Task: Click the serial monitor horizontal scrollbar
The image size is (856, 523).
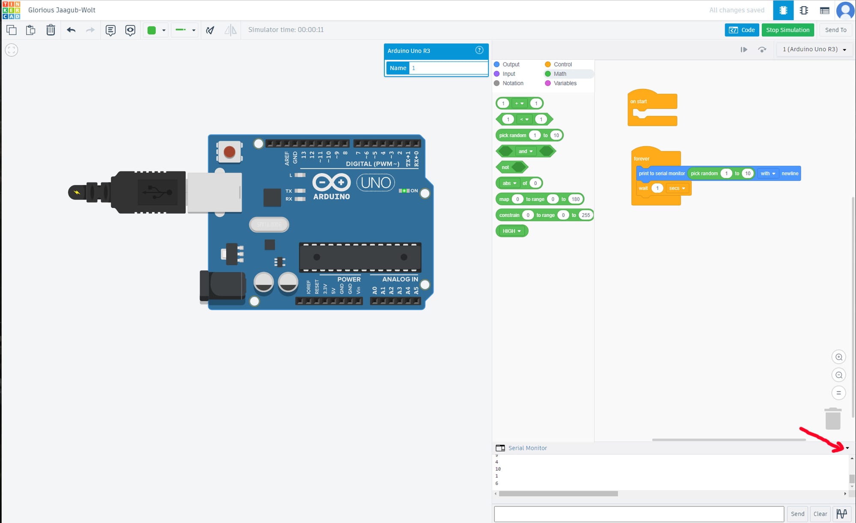Action: click(558, 494)
